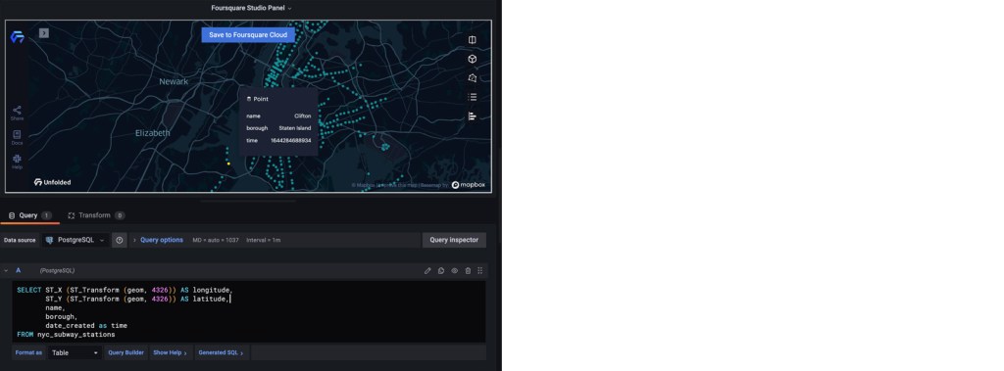Click the mapbox logo link
Image resolution: width=1004 pixels, height=371 pixels.
pyautogui.click(x=468, y=185)
